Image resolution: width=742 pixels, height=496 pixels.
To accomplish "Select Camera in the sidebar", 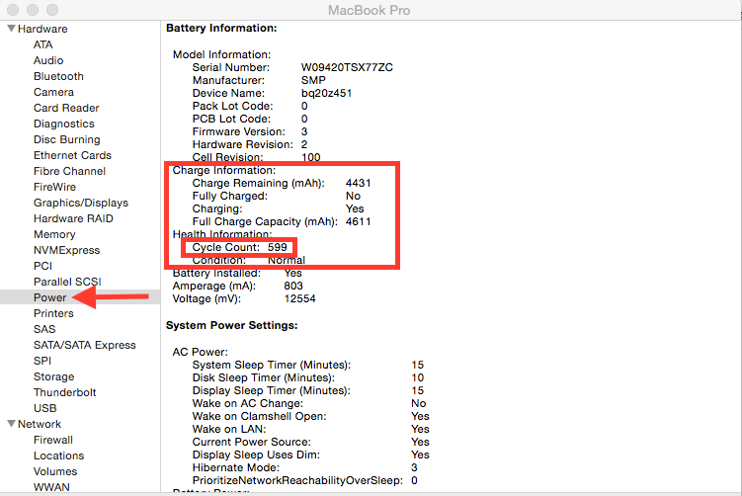I will (x=53, y=92).
